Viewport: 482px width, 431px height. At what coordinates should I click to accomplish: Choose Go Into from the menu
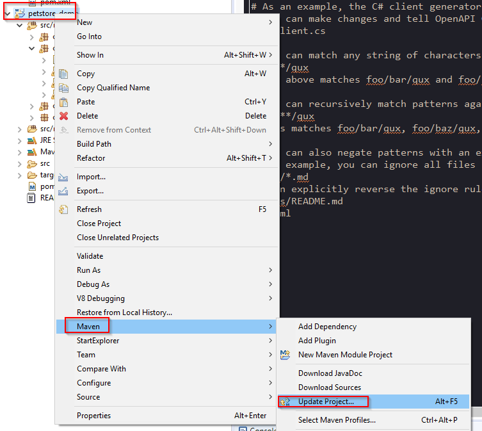coord(168,37)
